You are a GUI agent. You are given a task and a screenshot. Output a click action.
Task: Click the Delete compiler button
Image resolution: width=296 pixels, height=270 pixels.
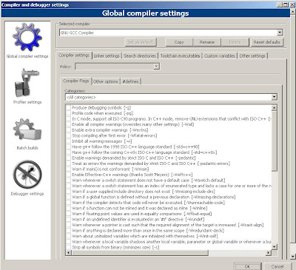click(235, 42)
